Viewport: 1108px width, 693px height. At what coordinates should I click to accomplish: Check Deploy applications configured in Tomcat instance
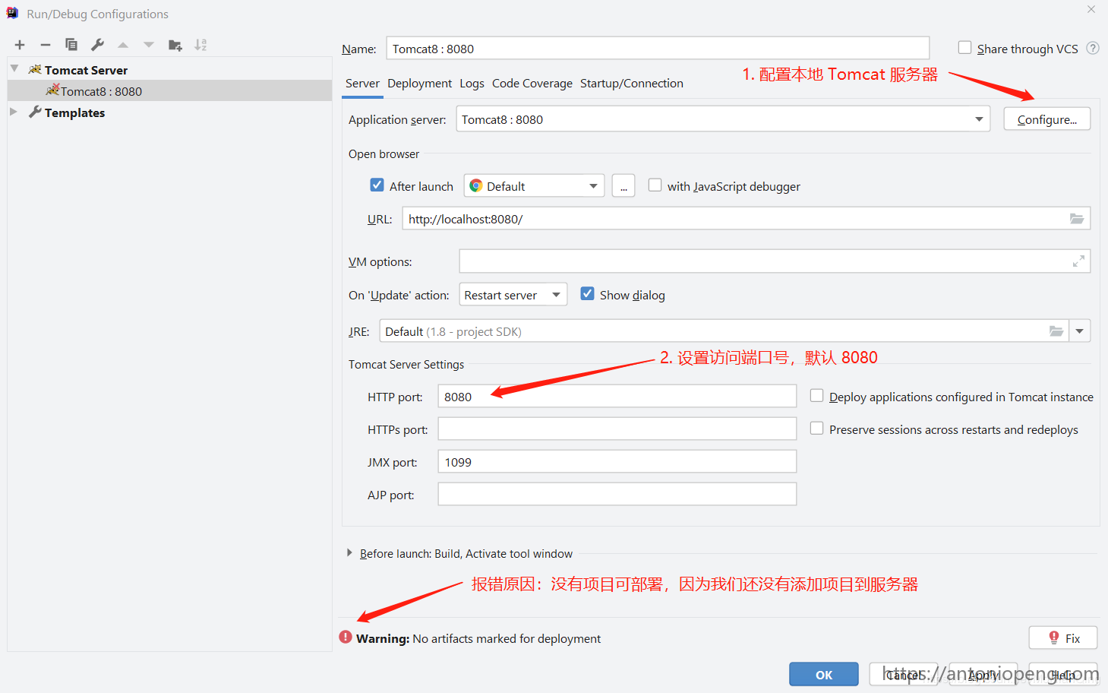click(x=816, y=394)
